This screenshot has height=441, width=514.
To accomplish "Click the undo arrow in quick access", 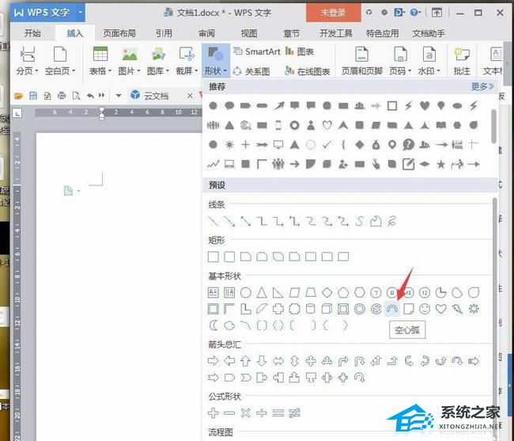I will (90, 96).
